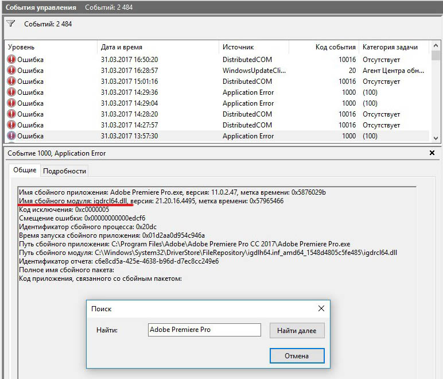Click Код исключения 0xc0000005 line
443x379 pixels.
coord(64,210)
